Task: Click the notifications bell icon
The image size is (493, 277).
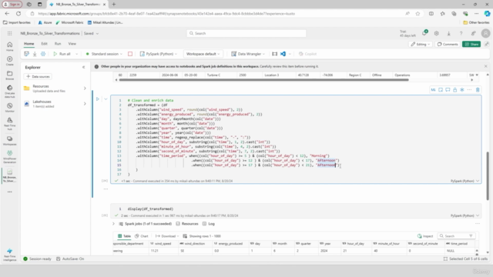Action: [424, 33]
